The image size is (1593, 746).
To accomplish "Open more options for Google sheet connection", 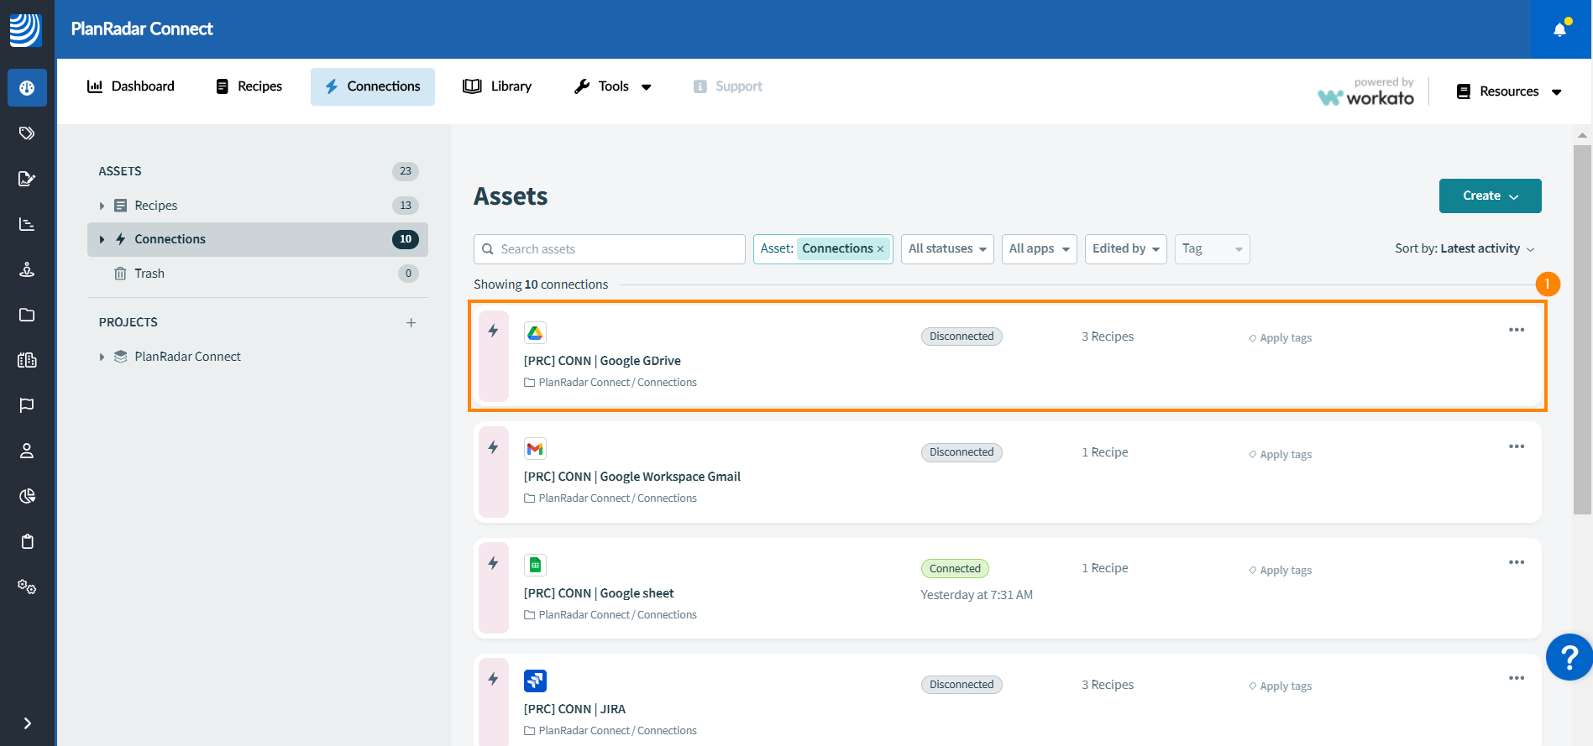I will tap(1516, 562).
